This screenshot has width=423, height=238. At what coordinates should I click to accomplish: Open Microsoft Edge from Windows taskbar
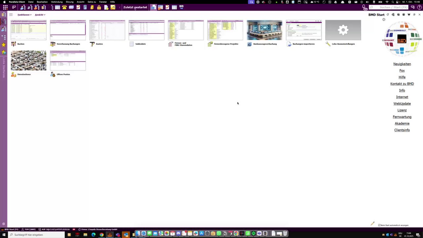pos(94,235)
